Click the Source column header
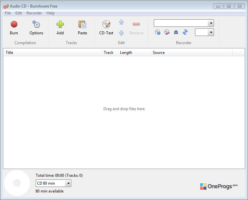Screen dimensions: 248x200 [x=191, y=53]
